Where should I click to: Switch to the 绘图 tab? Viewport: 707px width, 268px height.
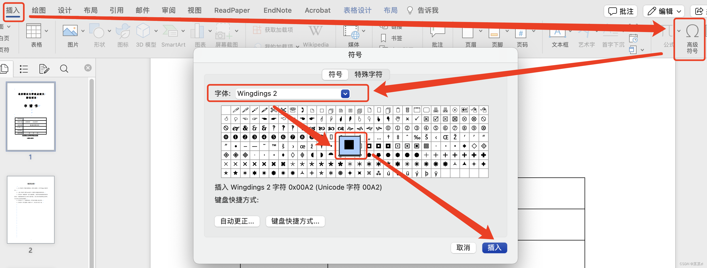click(x=39, y=10)
